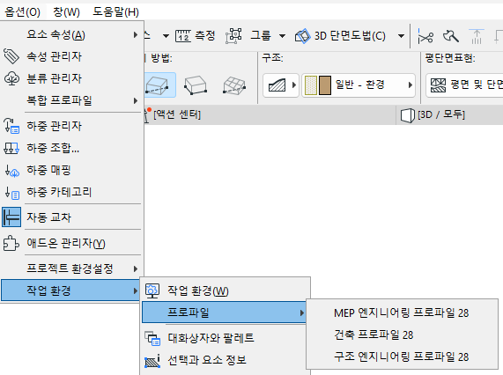
Task: Switch to [액션 센터] tab
Action: (177, 114)
